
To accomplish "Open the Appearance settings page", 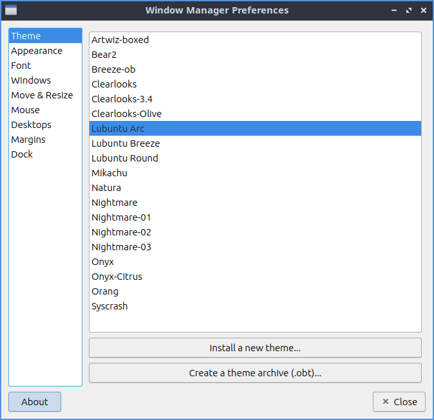I will (x=37, y=51).
